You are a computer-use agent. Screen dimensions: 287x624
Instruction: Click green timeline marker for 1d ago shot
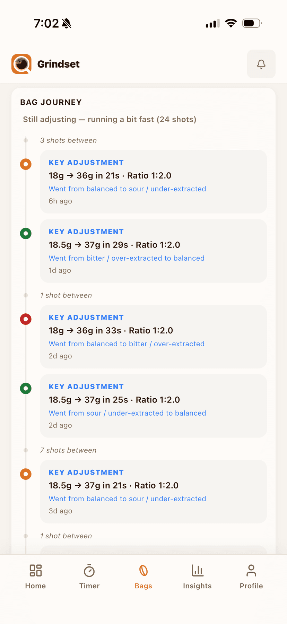point(26,233)
